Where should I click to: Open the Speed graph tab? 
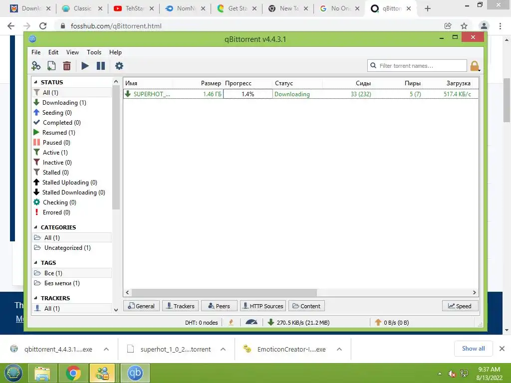pos(460,306)
